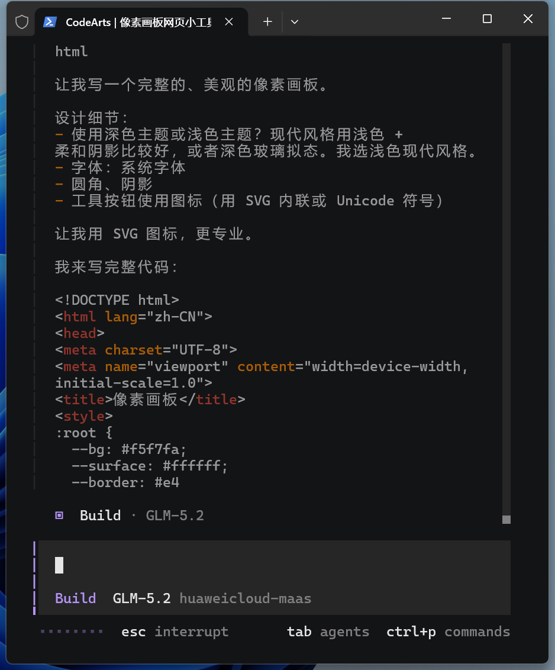Image resolution: width=555 pixels, height=670 pixels.
Task: Close the terminal window
Action: pos(528,19)
